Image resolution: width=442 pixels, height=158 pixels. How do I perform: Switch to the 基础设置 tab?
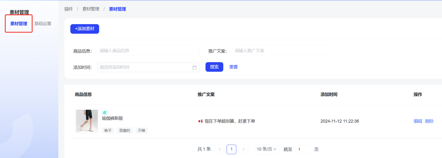43,24
